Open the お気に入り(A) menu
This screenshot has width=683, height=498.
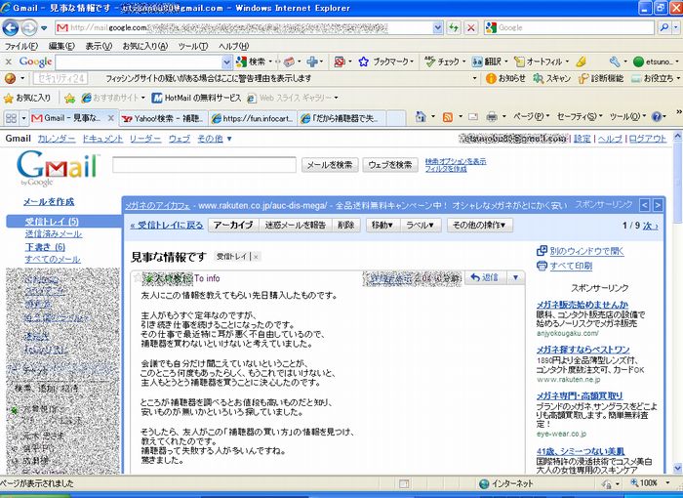[144, 46]
